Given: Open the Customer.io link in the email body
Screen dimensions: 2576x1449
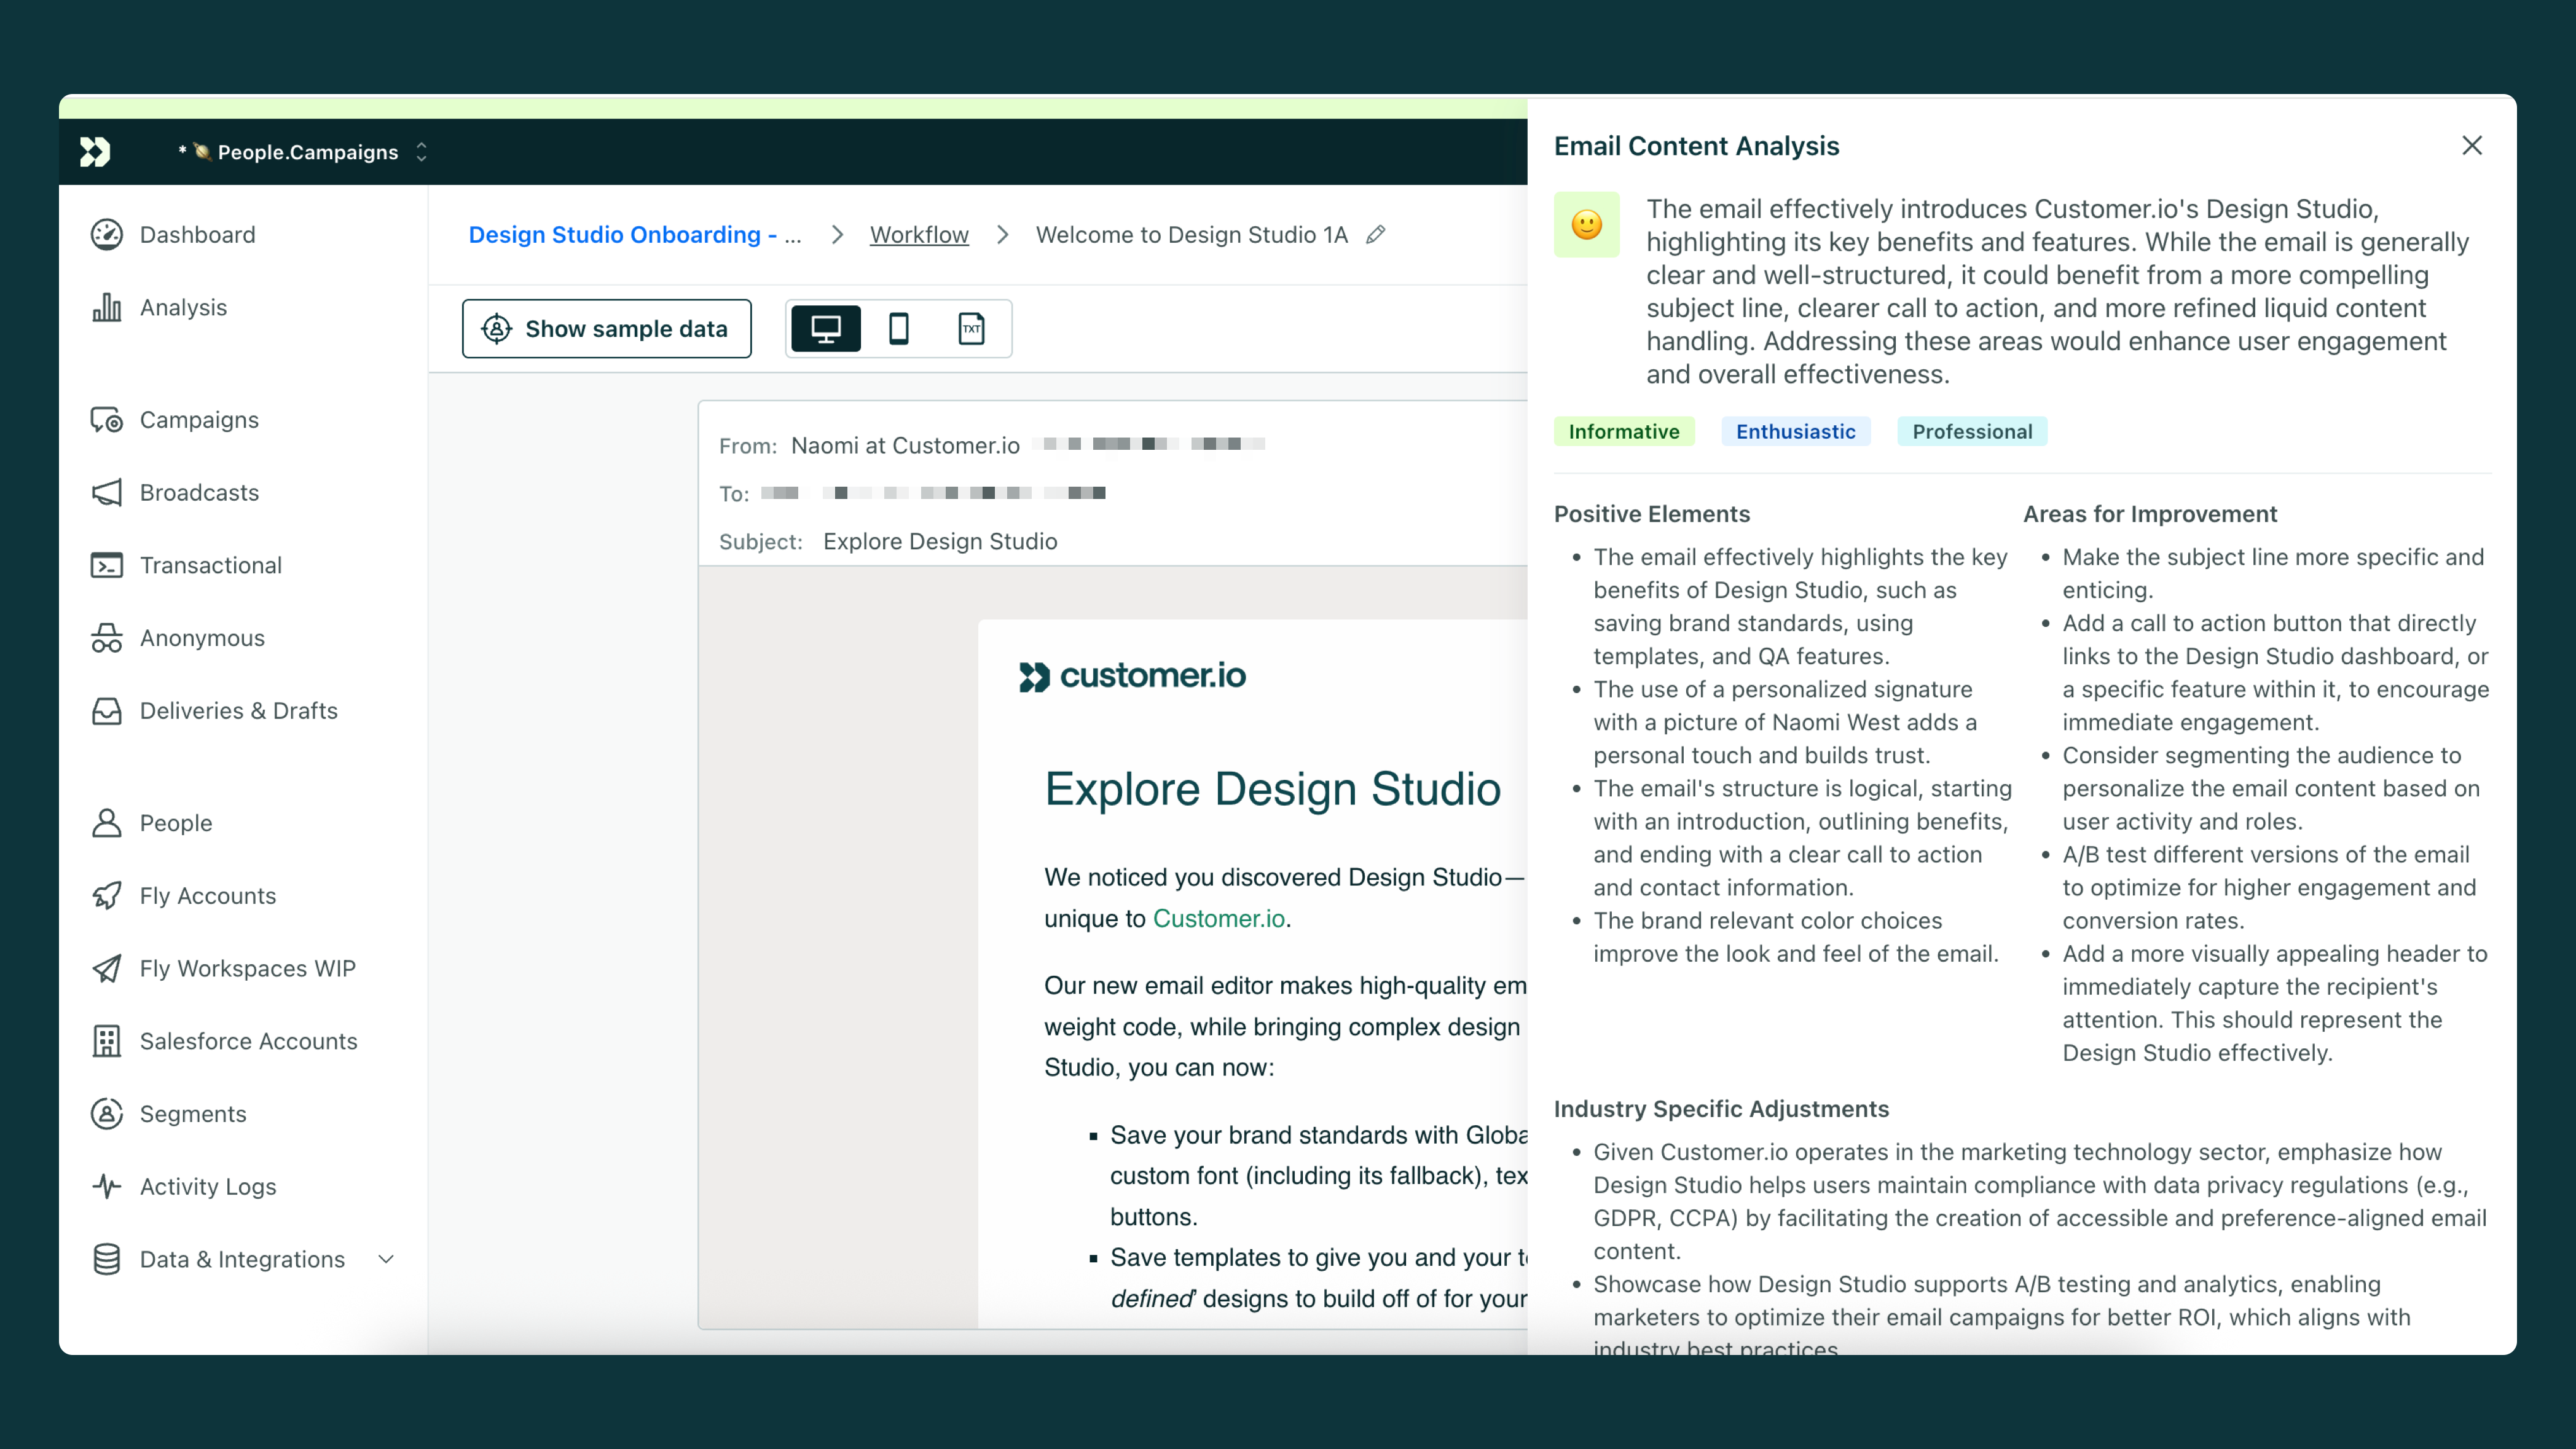Looking at the screenshot, I should coord(1218,918).
